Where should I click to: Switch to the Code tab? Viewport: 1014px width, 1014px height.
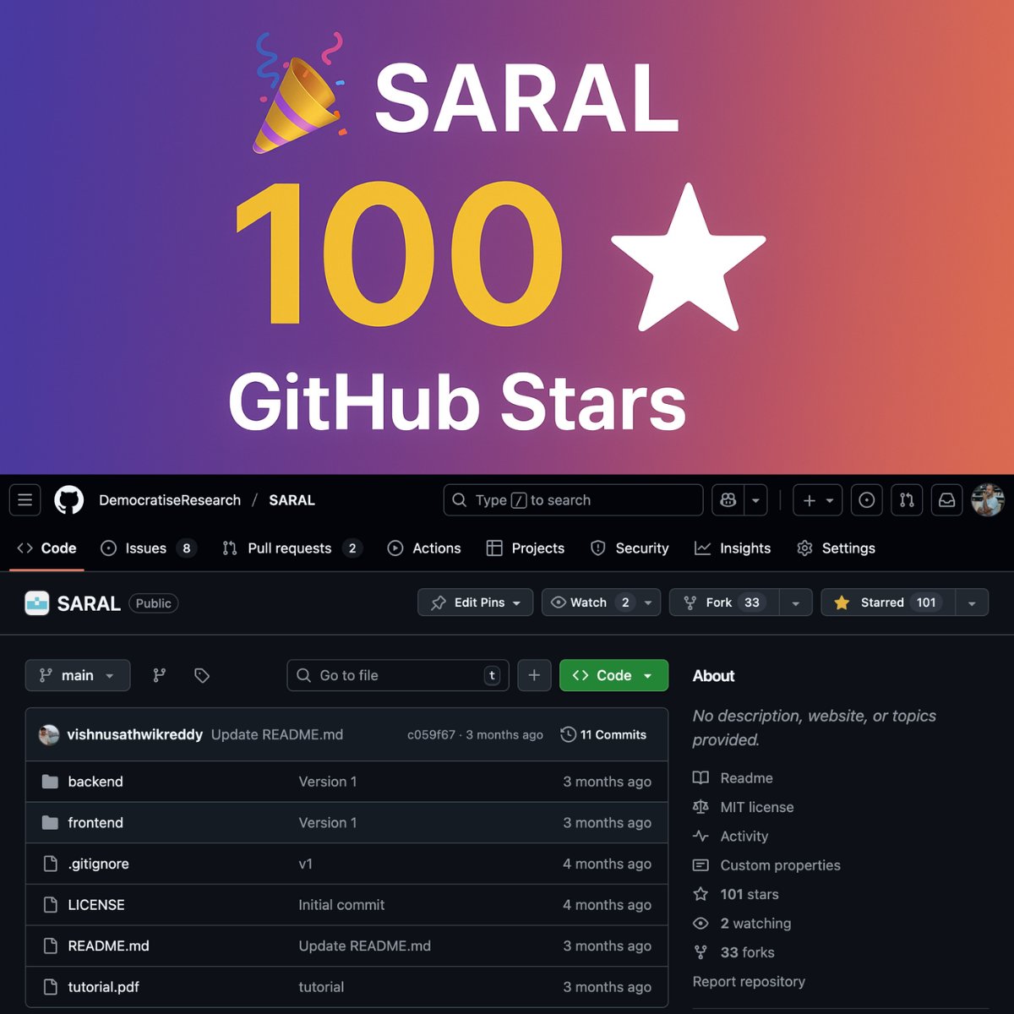[x=47, y=548]
